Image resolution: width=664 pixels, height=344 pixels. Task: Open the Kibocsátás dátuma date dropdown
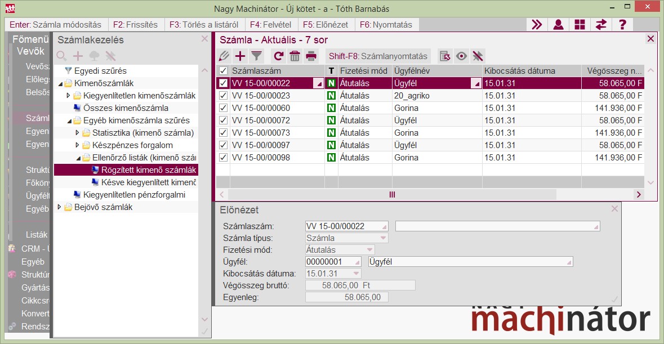pos(356,273)
